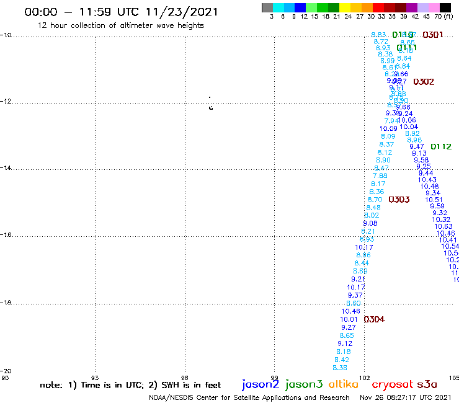The image size is (459, 403).
Task: Click the black swatch at the scale's end
Action: 445,7
